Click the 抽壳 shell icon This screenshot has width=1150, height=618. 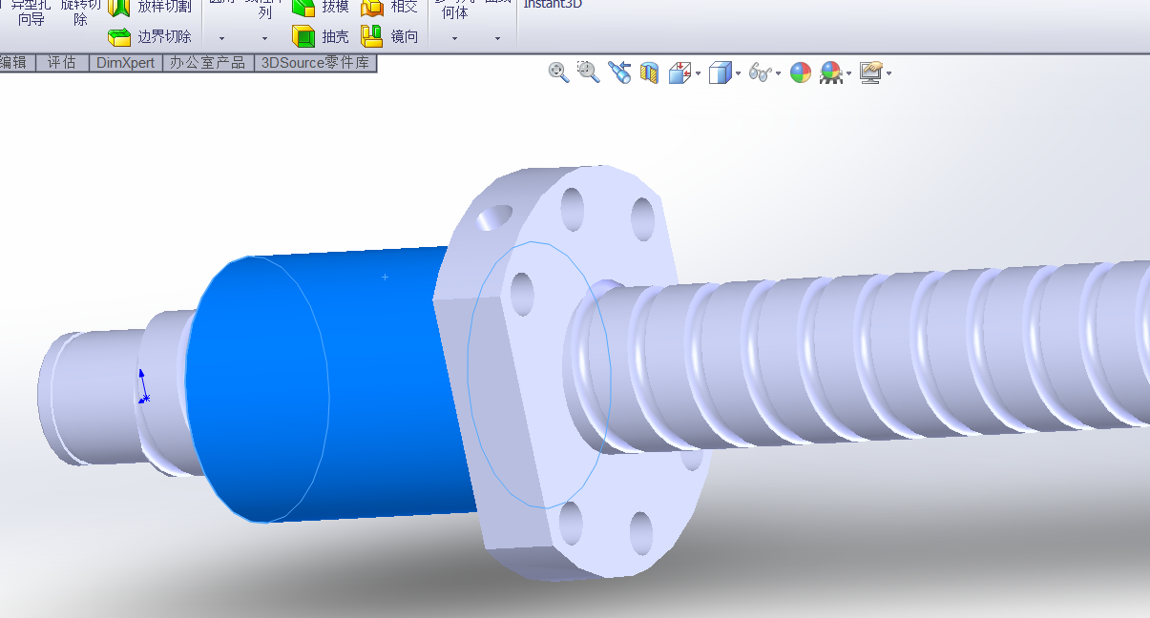tap(303, 37)
